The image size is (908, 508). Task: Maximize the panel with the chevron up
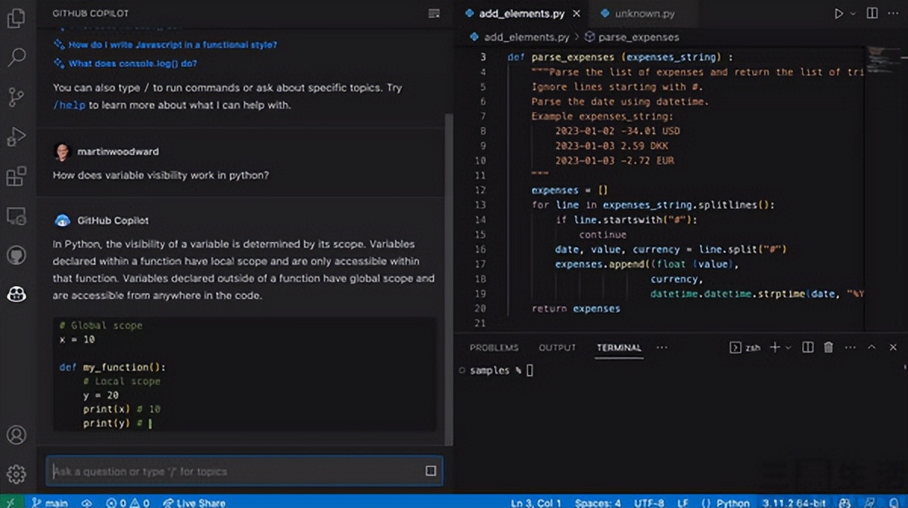[x=872, y=348]
